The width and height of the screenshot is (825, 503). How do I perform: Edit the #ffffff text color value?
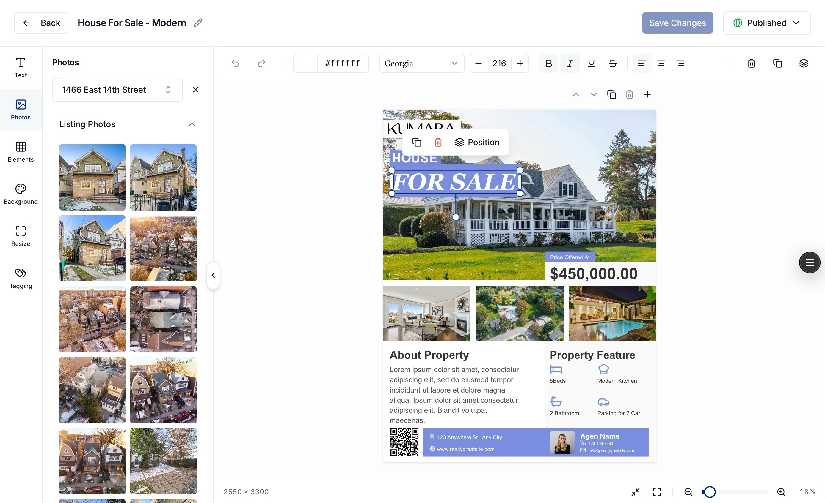tap(342, 63)
